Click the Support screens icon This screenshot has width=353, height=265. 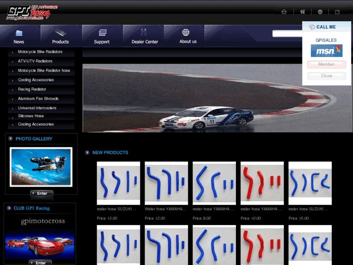pyautogui.click(x=102, y=33)
